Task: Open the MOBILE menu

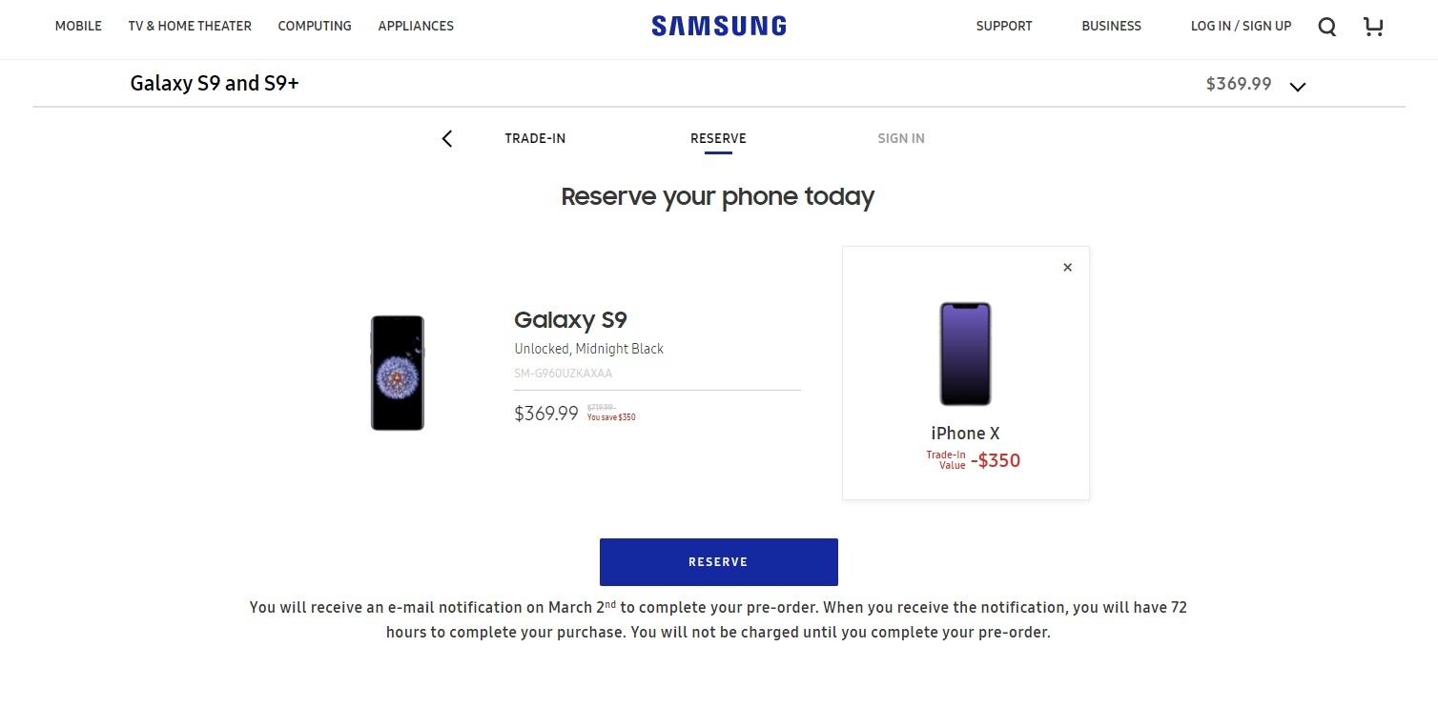Action: 78,26
